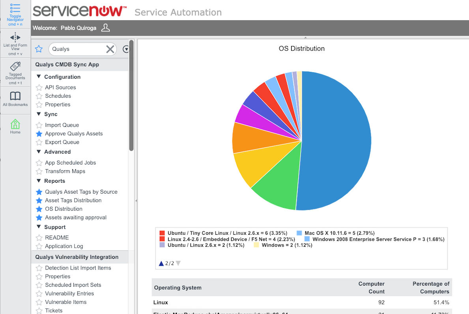Open Transform Maps
This screenshot has height=314, width=469.
(65, 171)
